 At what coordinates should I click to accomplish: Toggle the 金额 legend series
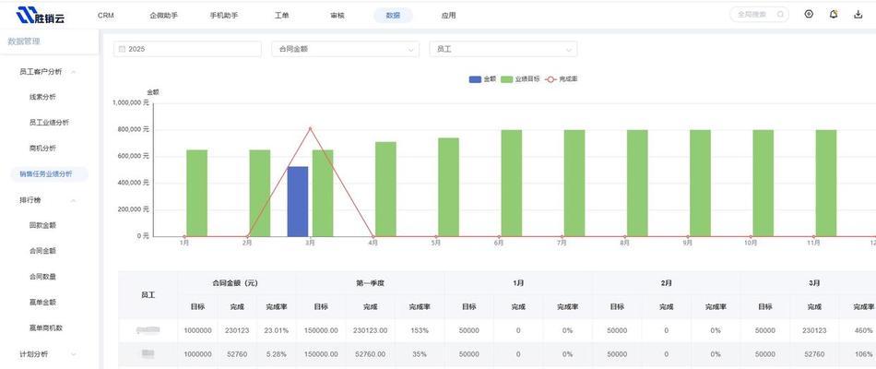click(482, 79)
